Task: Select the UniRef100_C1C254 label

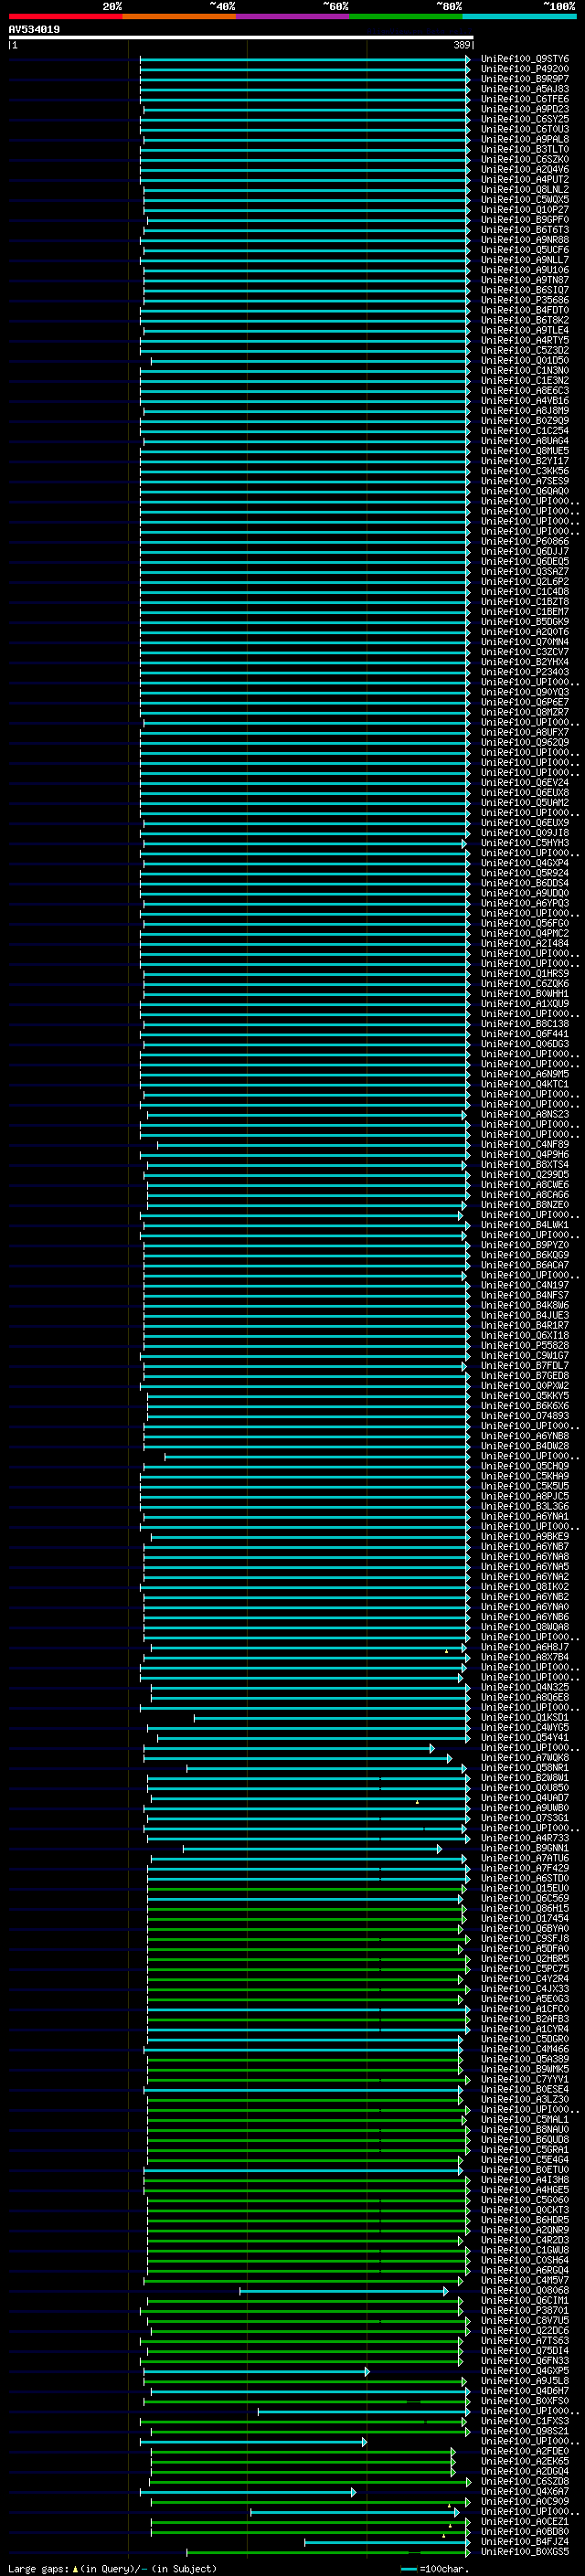Action: [x=525, y=431]
